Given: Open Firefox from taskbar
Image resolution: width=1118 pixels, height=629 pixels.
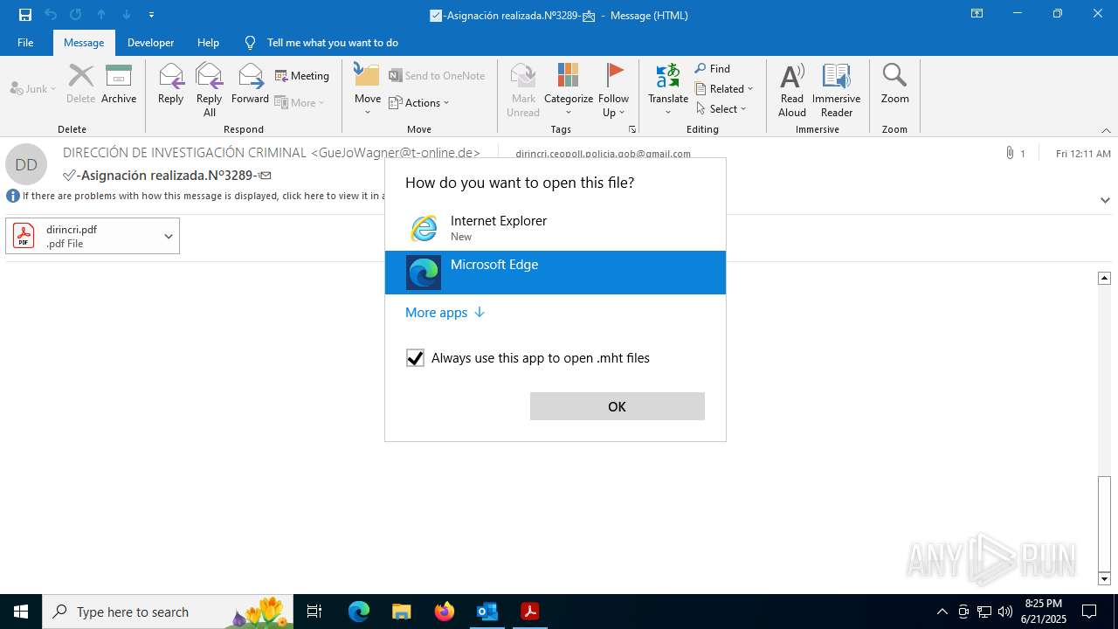Looking at the screenshot, I should (x=444, y=612).
